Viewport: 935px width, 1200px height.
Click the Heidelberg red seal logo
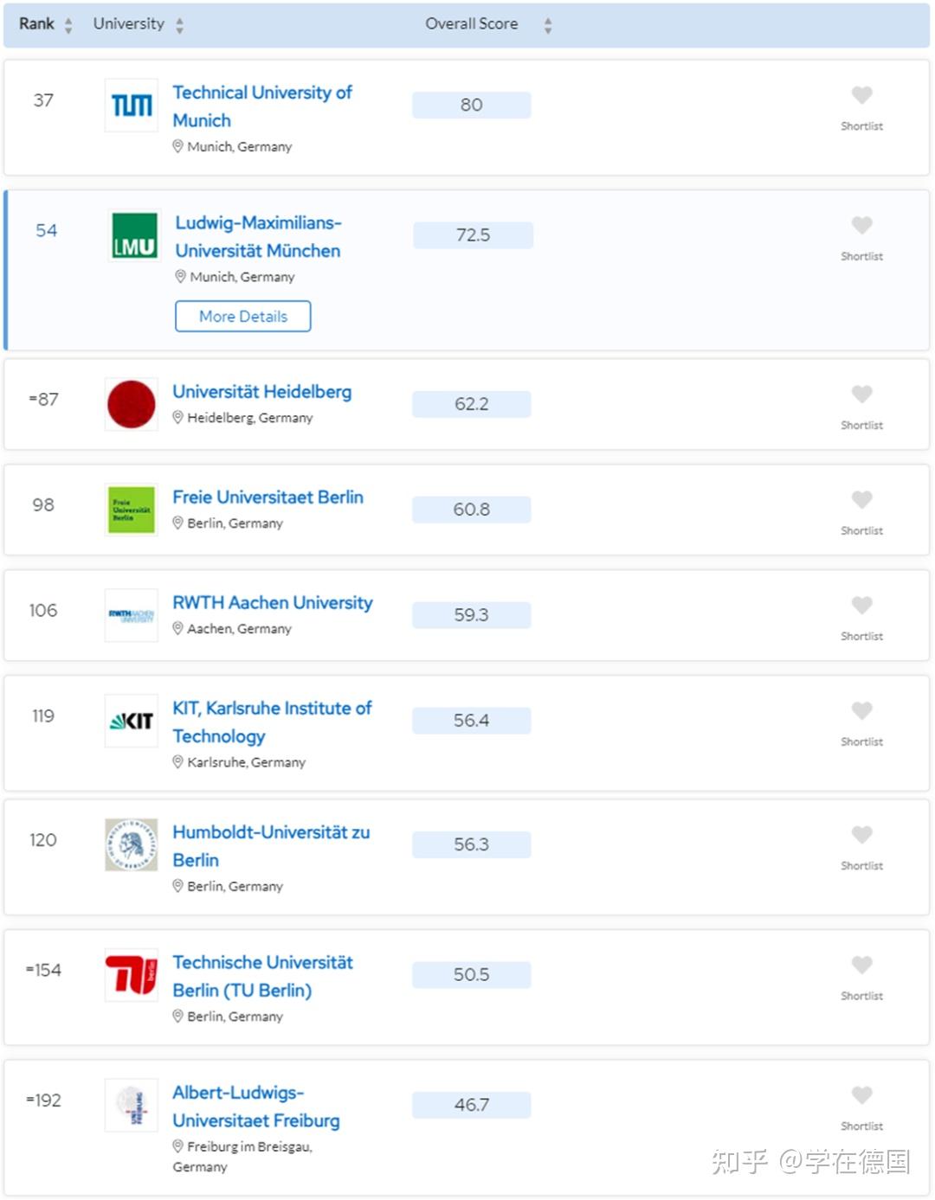coord(132,404)
